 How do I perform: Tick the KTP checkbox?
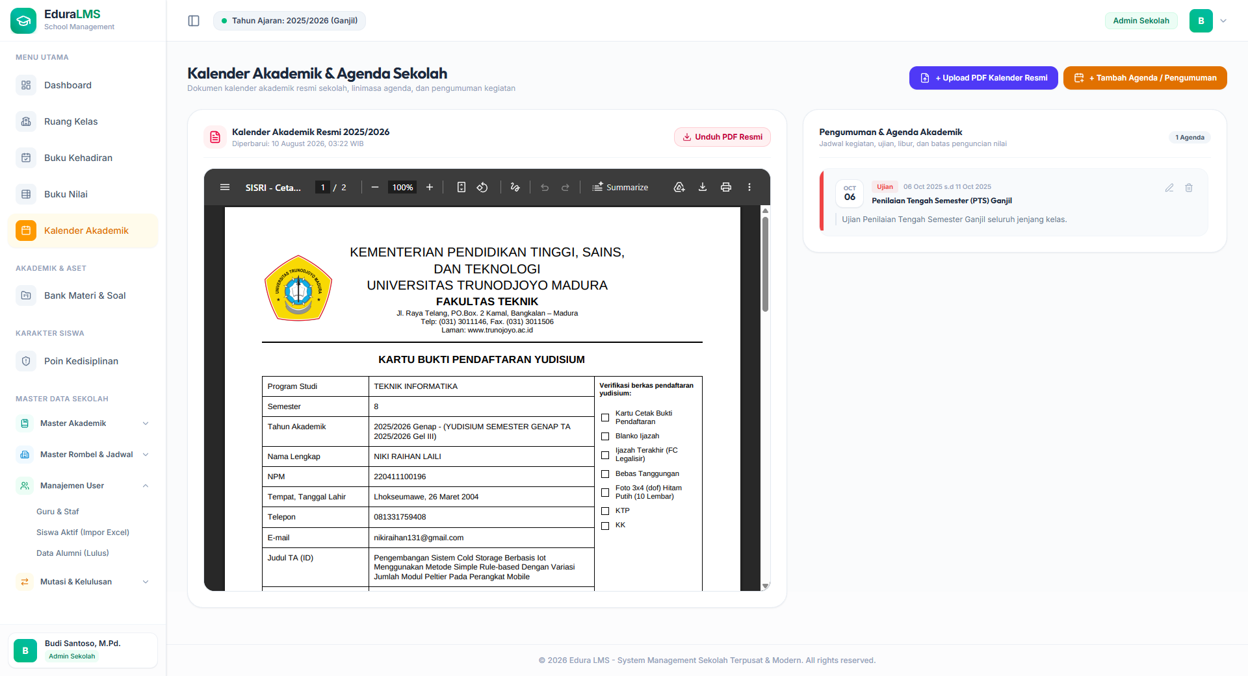coord(605,511)
